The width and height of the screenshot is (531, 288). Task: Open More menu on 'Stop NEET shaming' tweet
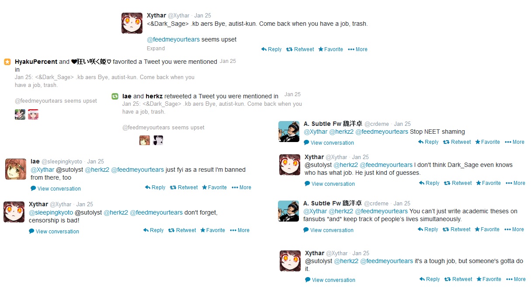[514, 142]
